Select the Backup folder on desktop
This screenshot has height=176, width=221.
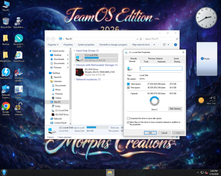pos(6,40)
